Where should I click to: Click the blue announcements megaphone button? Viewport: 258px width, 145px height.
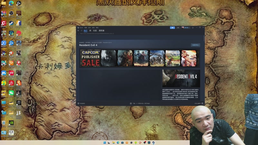click(172, 28)
